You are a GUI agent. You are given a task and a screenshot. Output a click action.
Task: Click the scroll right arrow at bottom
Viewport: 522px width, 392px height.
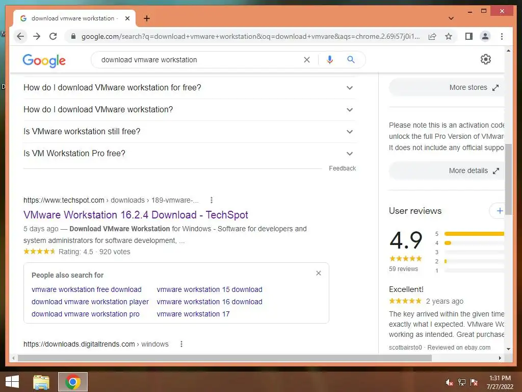[x=500, y=358]
